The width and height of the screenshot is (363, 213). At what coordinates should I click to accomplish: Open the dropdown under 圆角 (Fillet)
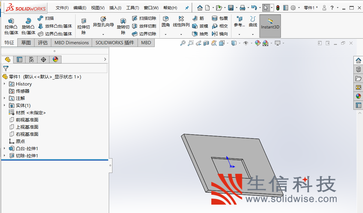(166, 34)
